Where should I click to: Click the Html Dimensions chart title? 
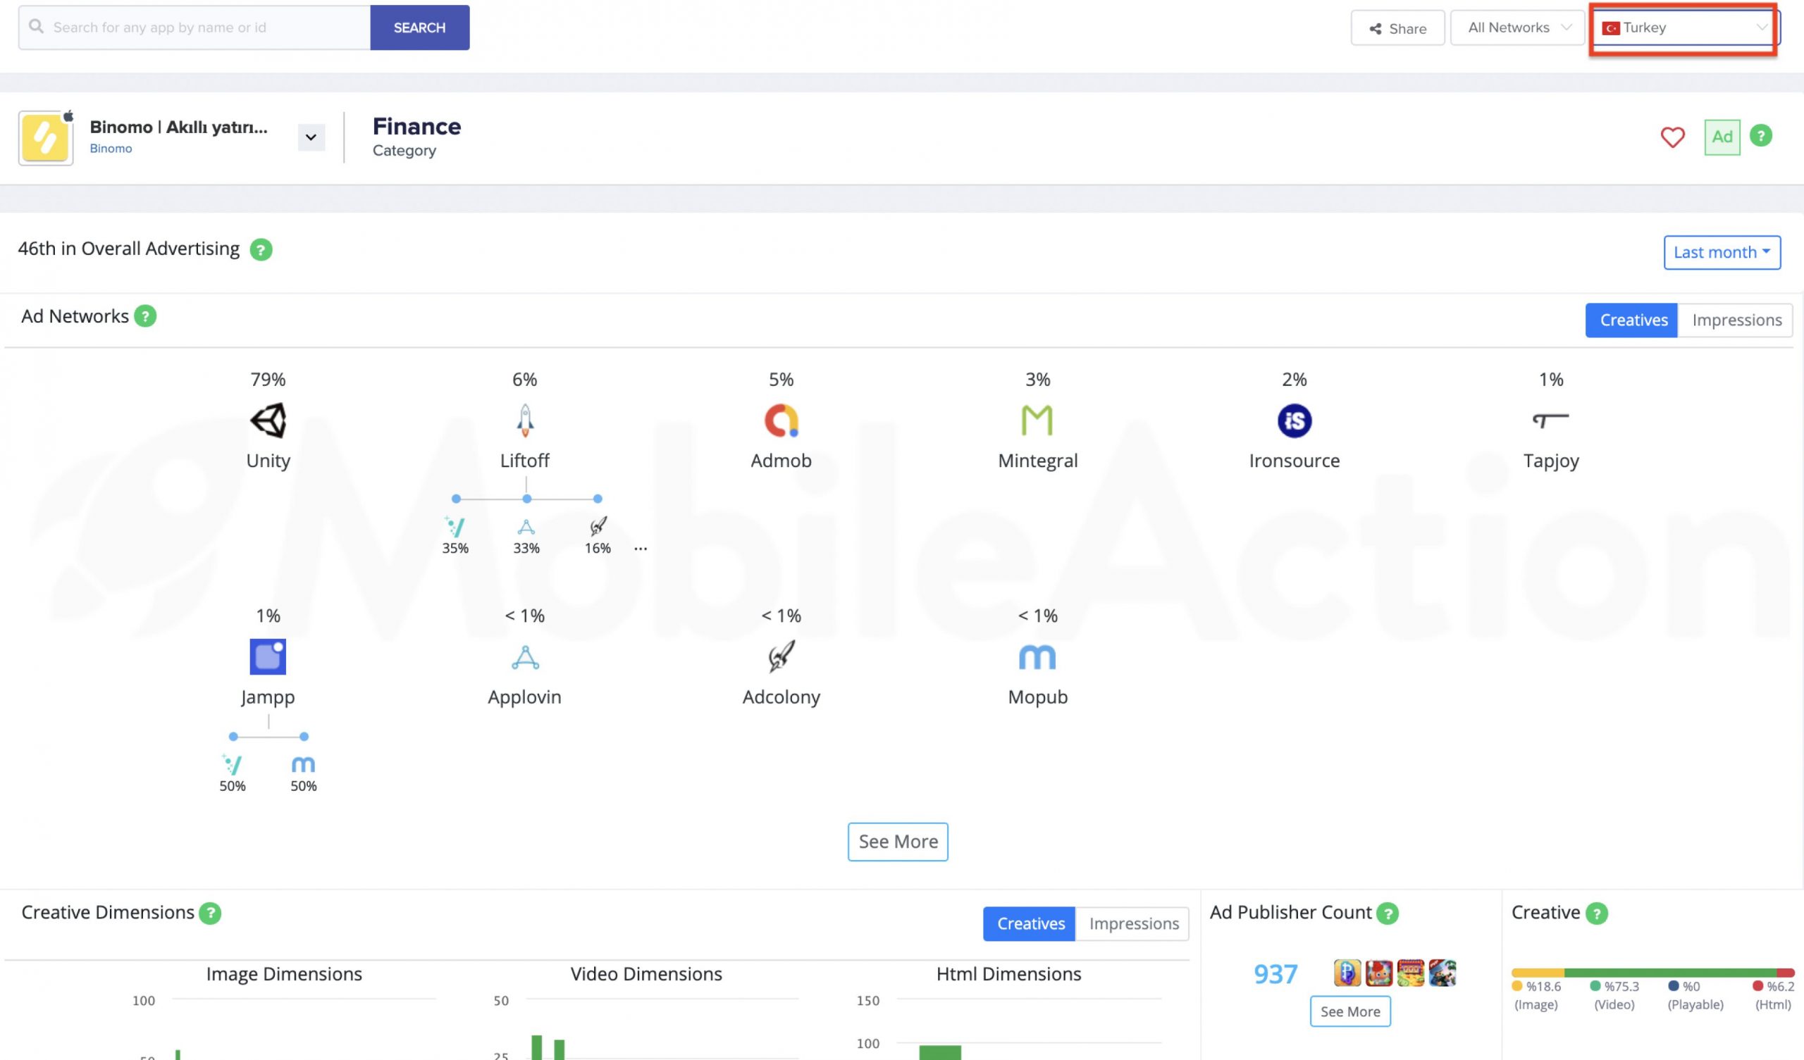(1008, 973)
